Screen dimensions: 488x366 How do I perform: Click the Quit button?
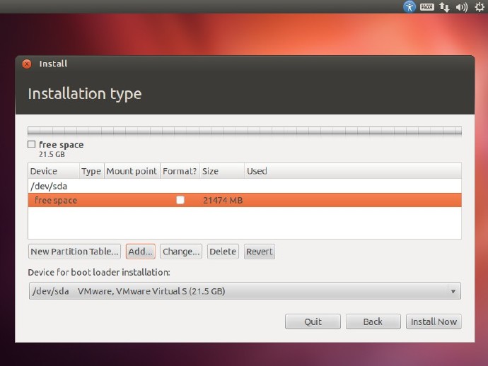point(313,321)
